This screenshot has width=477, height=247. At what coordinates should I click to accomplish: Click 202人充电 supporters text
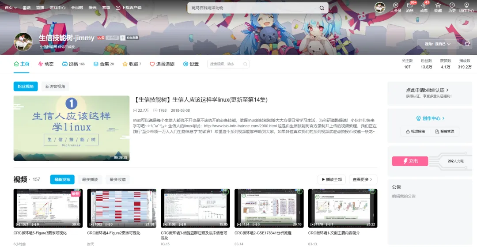[x=455, y=161]
